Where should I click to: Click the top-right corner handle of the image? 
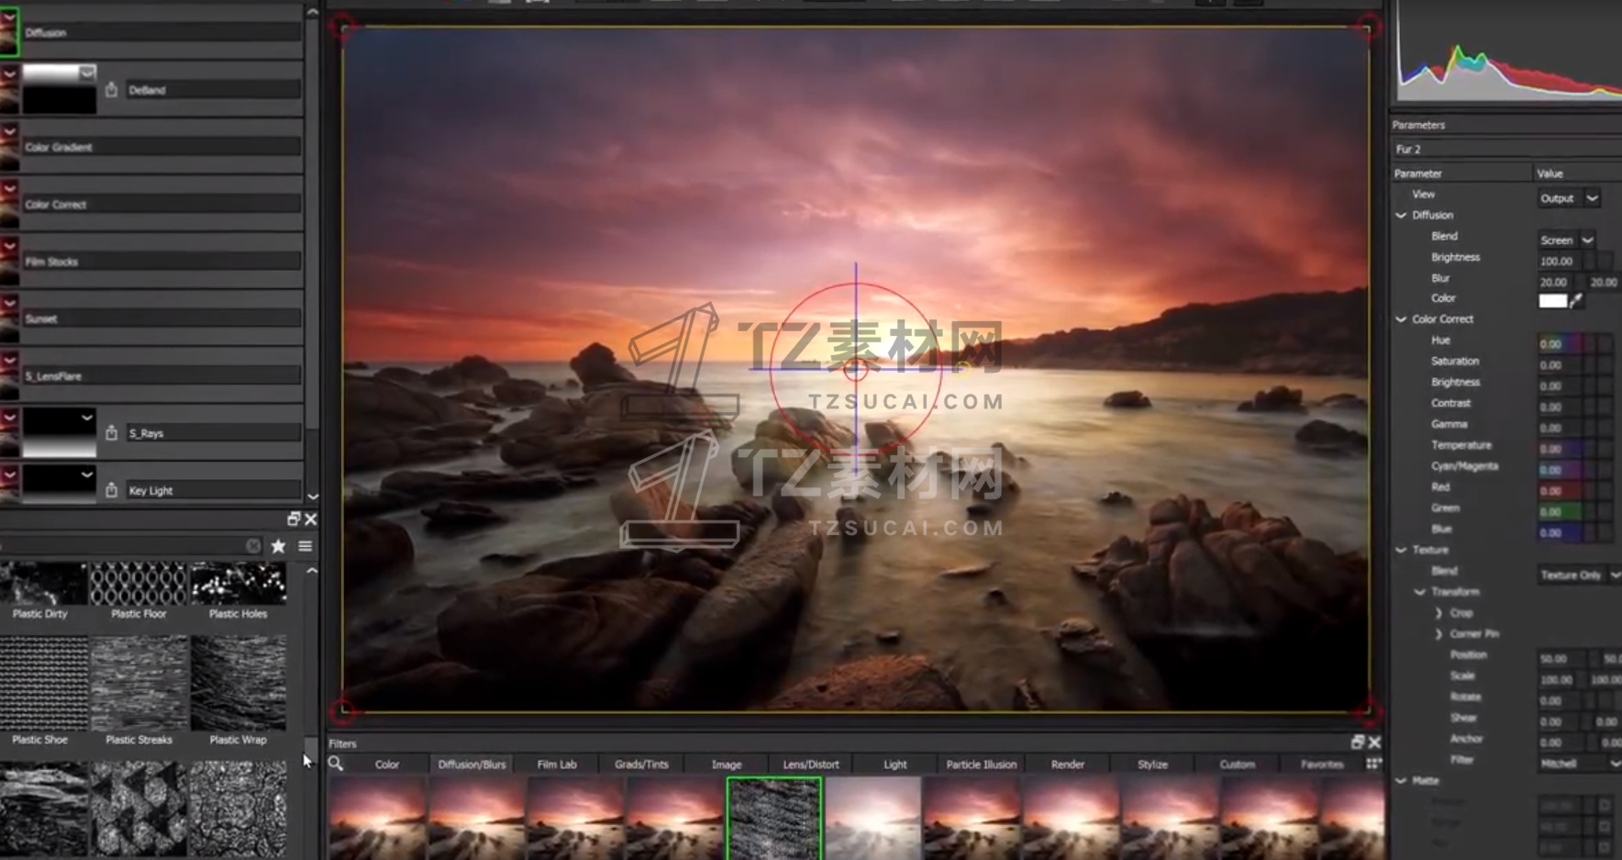(x=1368, y=28)
